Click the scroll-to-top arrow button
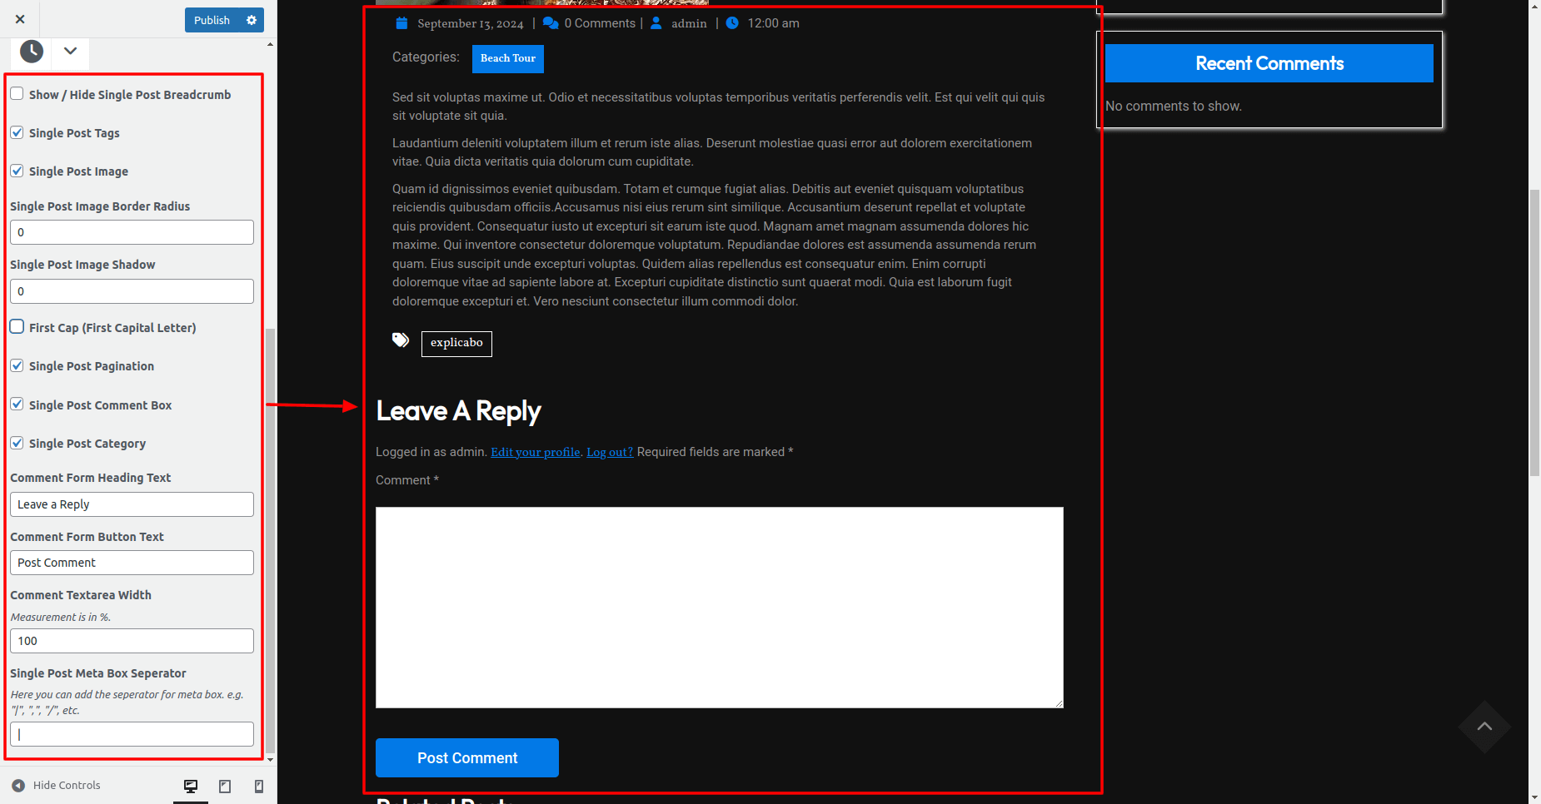 1484,727
